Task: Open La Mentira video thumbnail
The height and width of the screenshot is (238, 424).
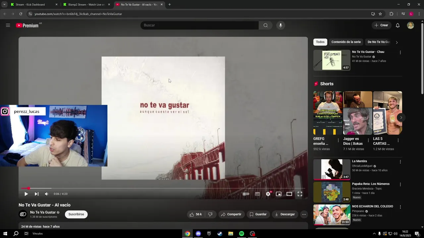Action: click(x=332, y=170)
